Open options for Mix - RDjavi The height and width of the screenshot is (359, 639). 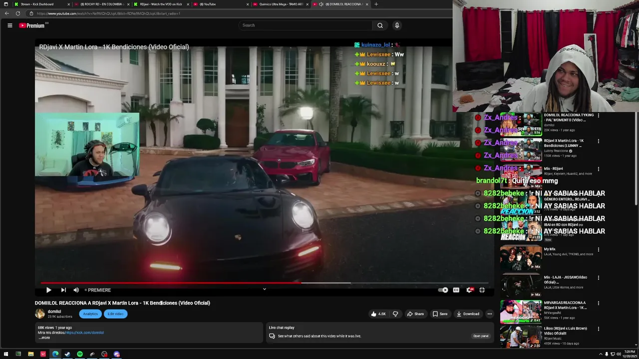[x=598, y=169]
